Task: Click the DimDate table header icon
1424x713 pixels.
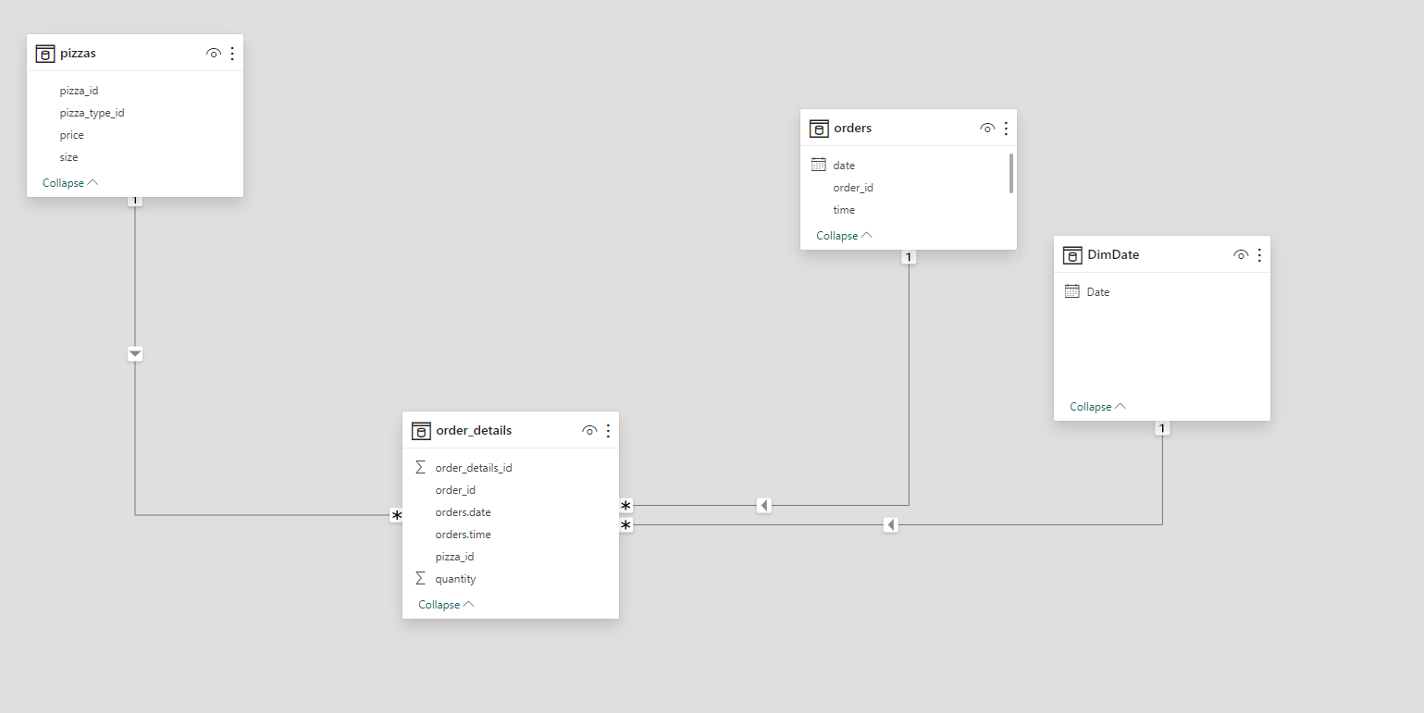Action: click(1072, 255)
